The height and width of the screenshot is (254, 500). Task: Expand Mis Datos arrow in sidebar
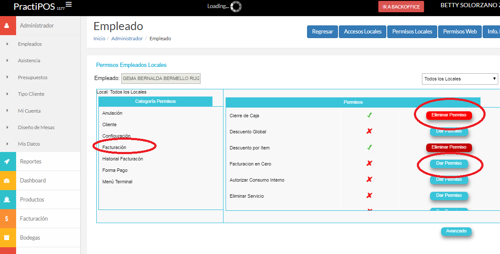7,144
